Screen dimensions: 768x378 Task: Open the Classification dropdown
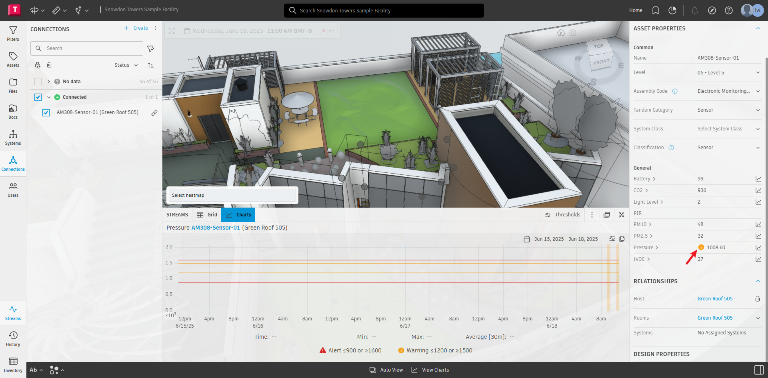click(729, 148)
